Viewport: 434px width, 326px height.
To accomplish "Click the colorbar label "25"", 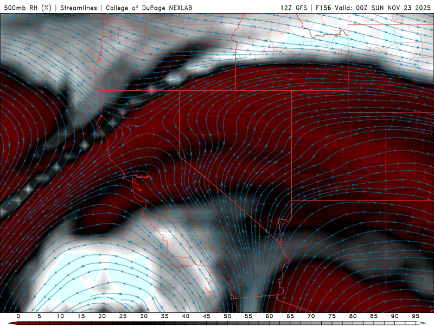I will point(123,316).
